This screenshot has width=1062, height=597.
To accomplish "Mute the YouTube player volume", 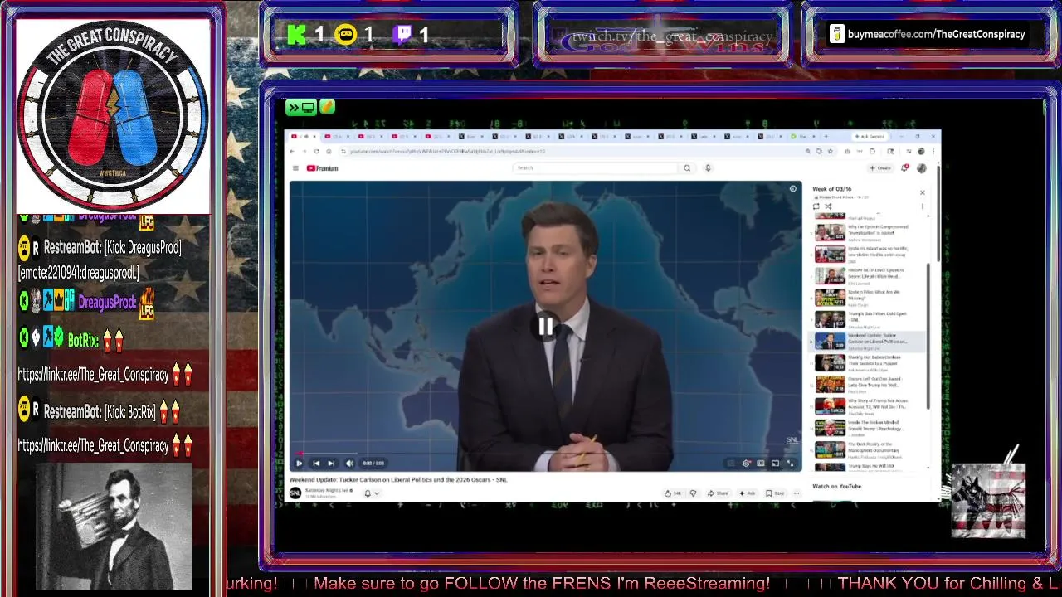I will pos(349,464).
